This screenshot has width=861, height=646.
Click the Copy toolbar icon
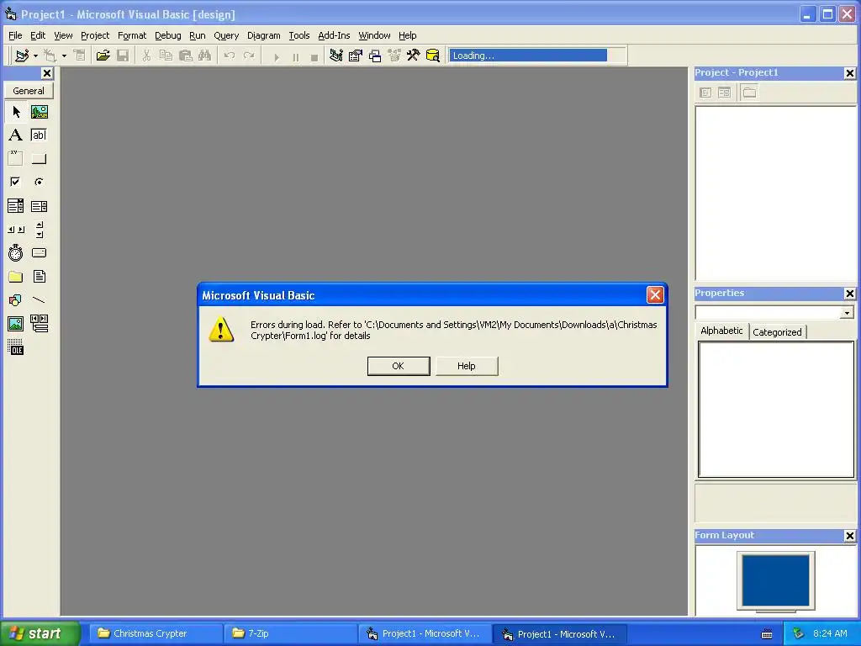pyautogui.click(x=166, y=56)
